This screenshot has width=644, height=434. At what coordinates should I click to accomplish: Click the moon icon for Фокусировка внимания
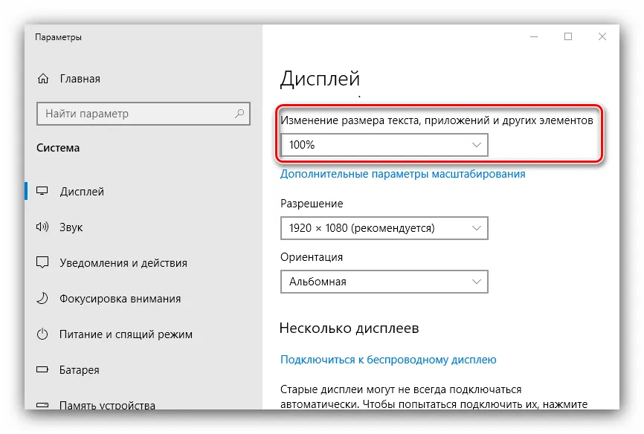42,298
